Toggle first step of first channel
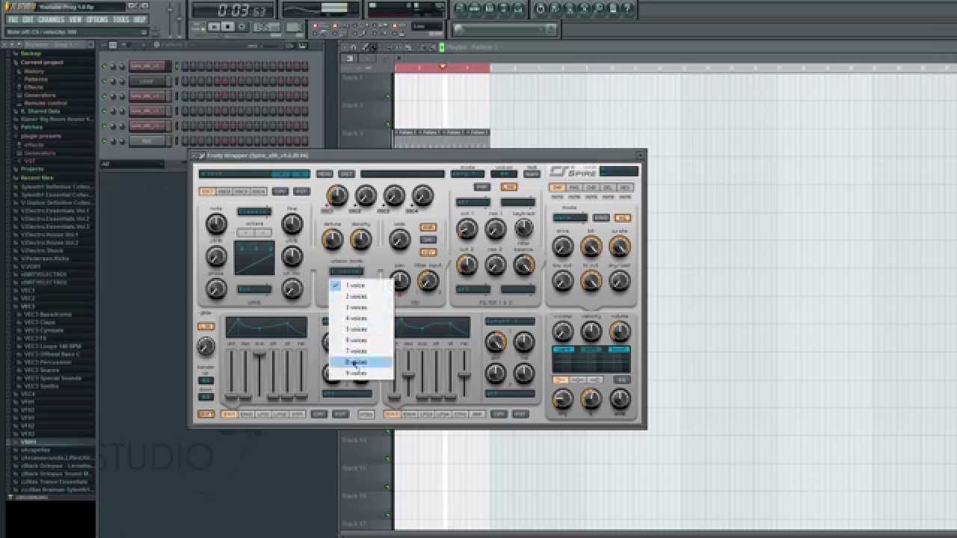The width and height of the screenshot is (957, 538). (x=185, y=67)
